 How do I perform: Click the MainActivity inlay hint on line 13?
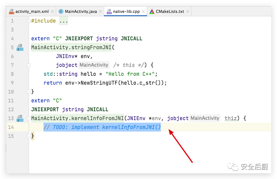point(205,118)
